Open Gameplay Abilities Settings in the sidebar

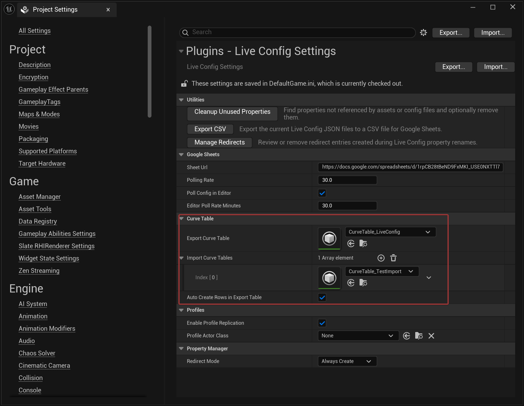point(57,234)
